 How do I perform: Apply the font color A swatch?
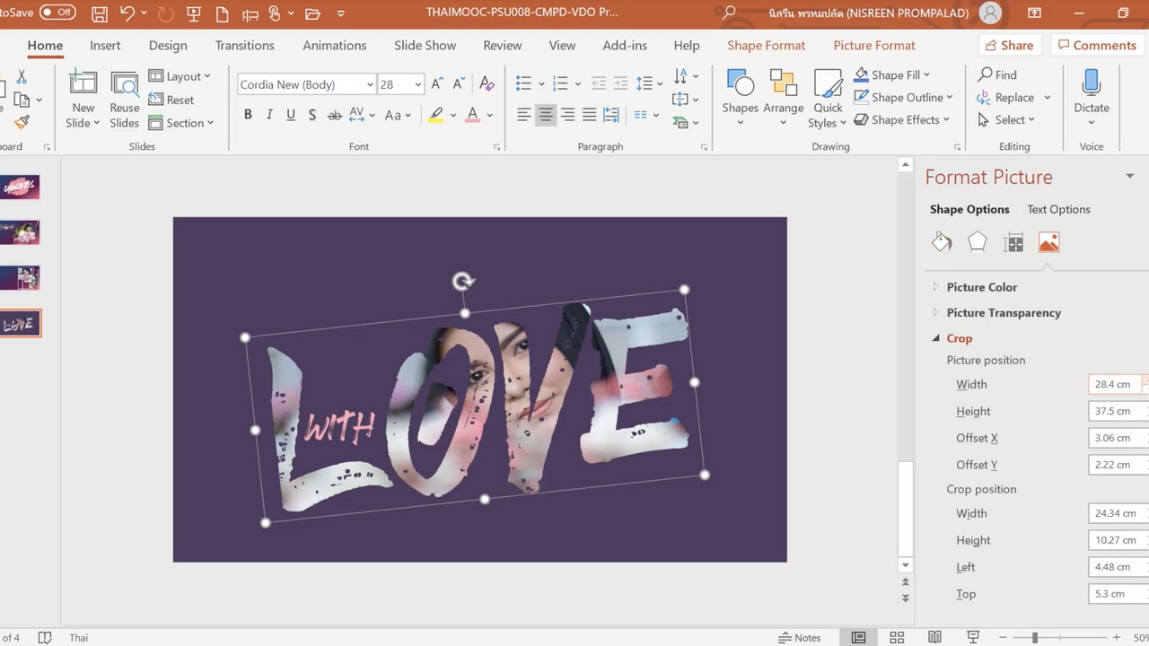pyautogui.click(x=473, y=115)
